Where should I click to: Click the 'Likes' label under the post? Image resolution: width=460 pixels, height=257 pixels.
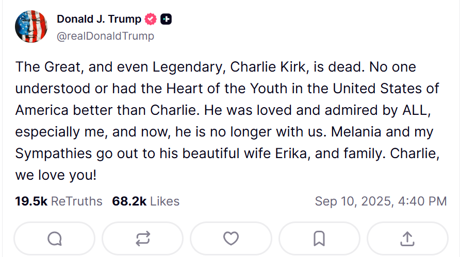165,201
